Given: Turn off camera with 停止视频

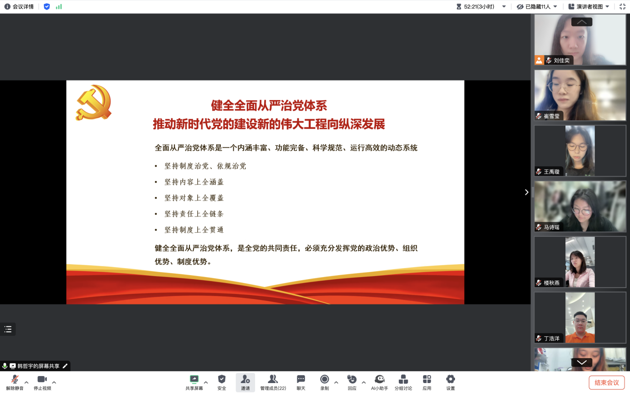Looking at the screenshot, I should [42, 382].
